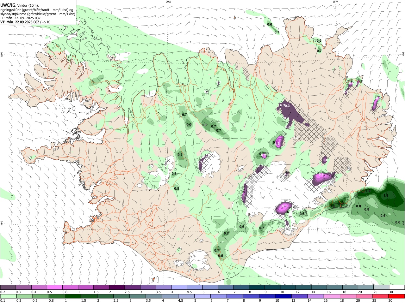Viewport: 405px width, 303px height.
Task: Click the '0.1' label in the rain legend
Action: (x=3, y=301)
